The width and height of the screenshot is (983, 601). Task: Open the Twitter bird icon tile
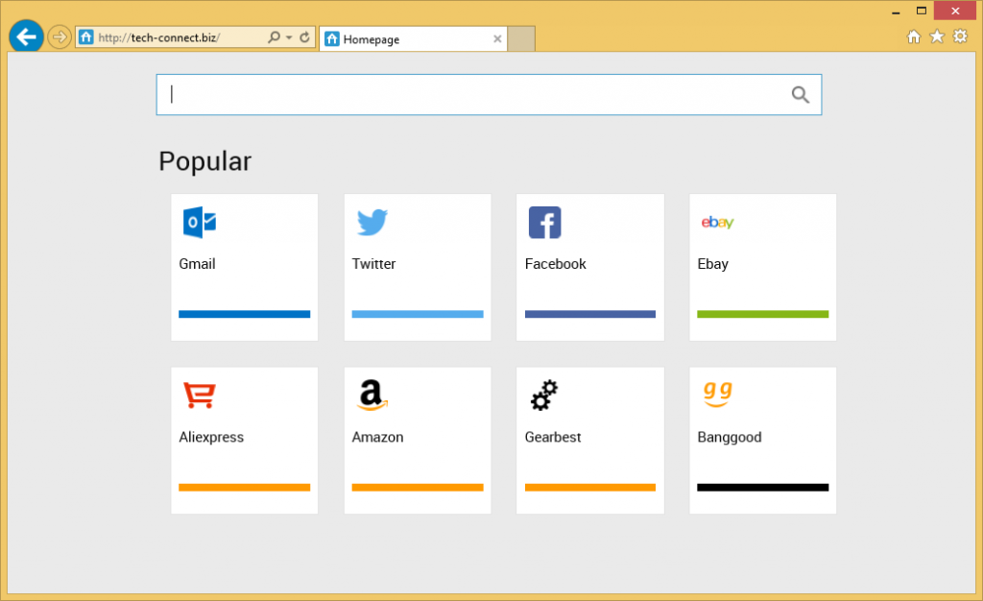[372, 223]
